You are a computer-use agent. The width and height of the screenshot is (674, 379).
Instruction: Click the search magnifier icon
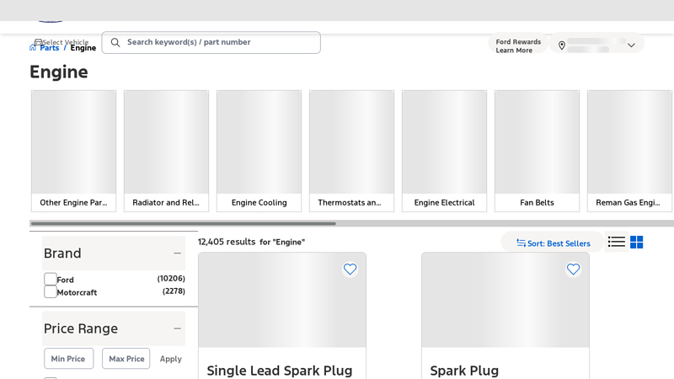coord(115,43)
